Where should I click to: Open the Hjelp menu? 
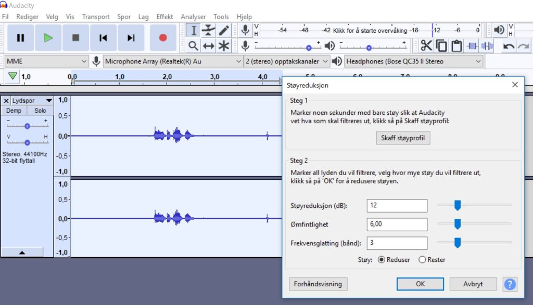tap(244, 17)
